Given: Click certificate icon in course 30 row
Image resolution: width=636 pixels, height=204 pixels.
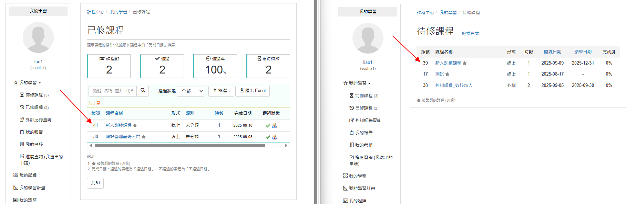Looking at the screenshot, I should pos(275,137).
